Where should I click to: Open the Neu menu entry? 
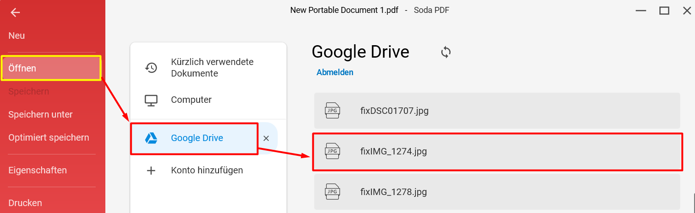click(17, 35)
